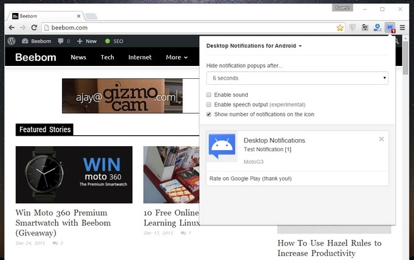This screenshot has width=414, height=260.
Task: Open Win Moto 360 Premium Smartwatch article
Action: pyautogui.click(x=63, y=222)
